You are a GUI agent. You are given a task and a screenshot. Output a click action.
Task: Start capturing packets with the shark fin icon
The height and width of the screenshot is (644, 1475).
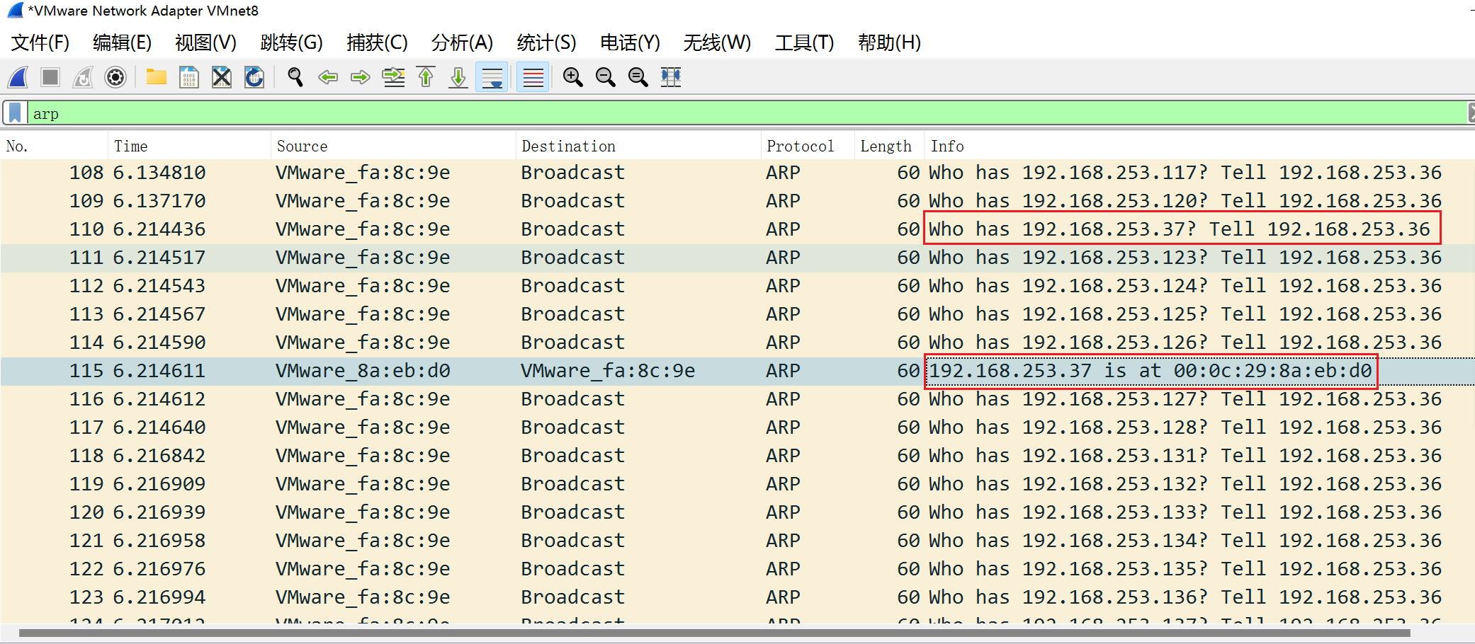click(18, 77)
